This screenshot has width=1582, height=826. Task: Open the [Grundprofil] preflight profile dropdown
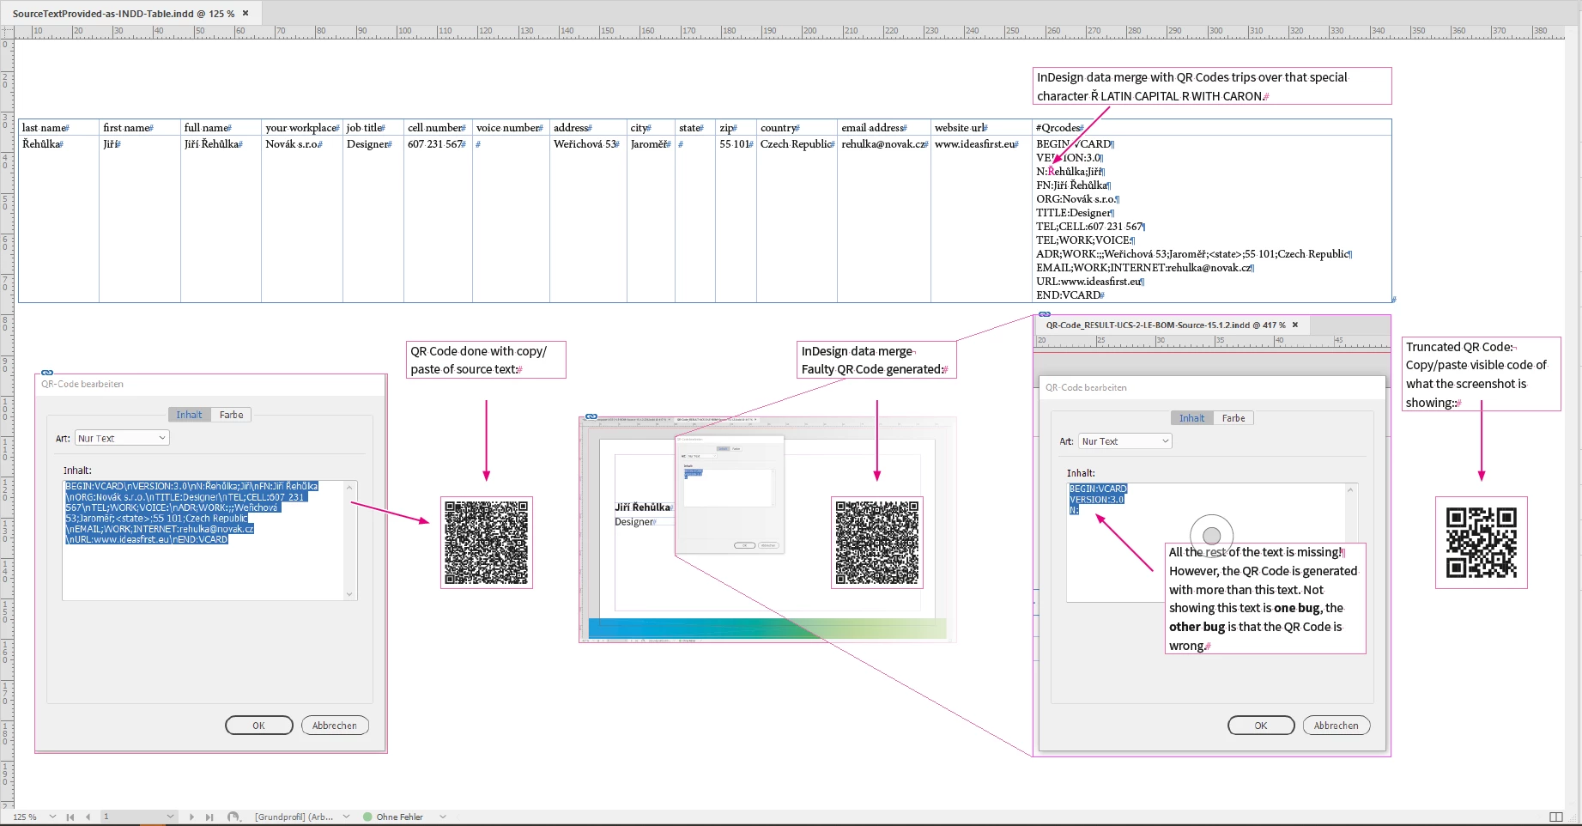coord(346,817)
